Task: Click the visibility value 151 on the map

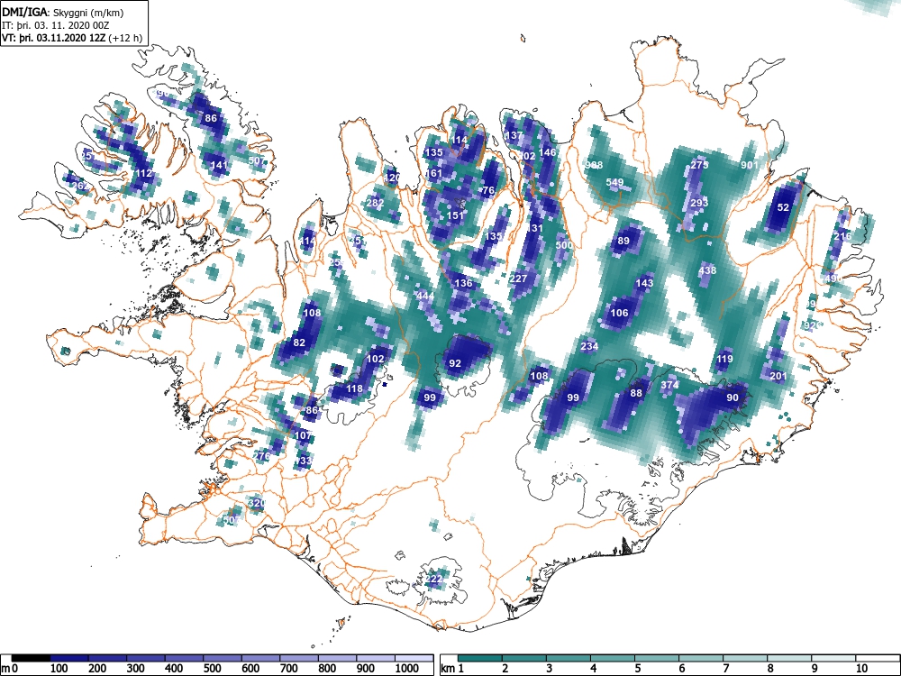Action: tap(455, 215)
